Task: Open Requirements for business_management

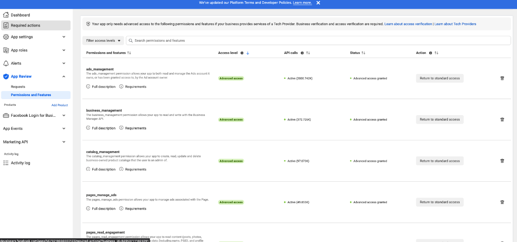Action: click(133, 128)
